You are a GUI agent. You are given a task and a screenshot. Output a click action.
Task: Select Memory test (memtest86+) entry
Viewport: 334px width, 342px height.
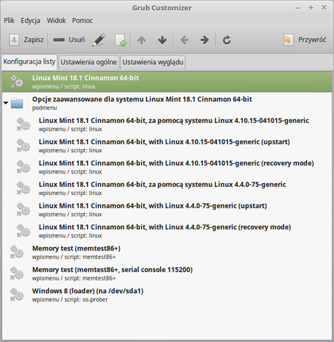(167, 252)
